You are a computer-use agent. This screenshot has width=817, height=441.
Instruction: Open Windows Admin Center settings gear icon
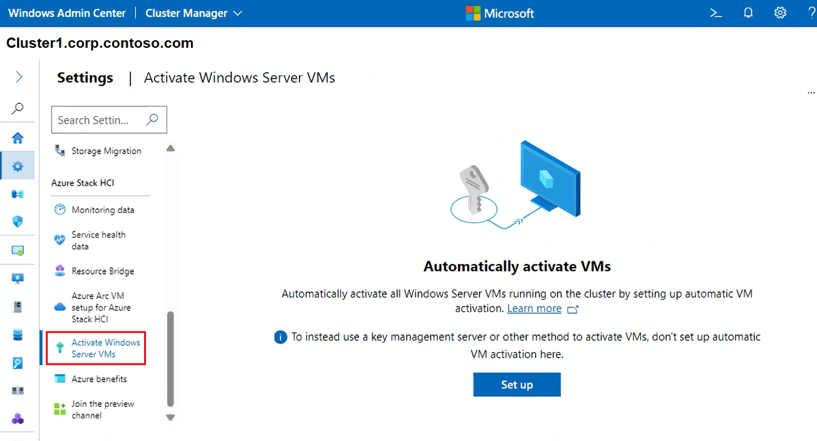(780, 12)
